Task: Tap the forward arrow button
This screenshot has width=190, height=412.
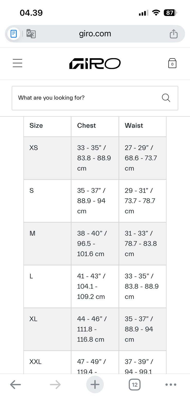Action: (x=55, y=385)
